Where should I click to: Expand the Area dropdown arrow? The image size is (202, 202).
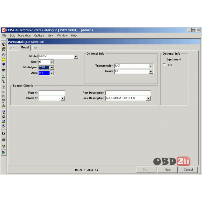(52, 73)
